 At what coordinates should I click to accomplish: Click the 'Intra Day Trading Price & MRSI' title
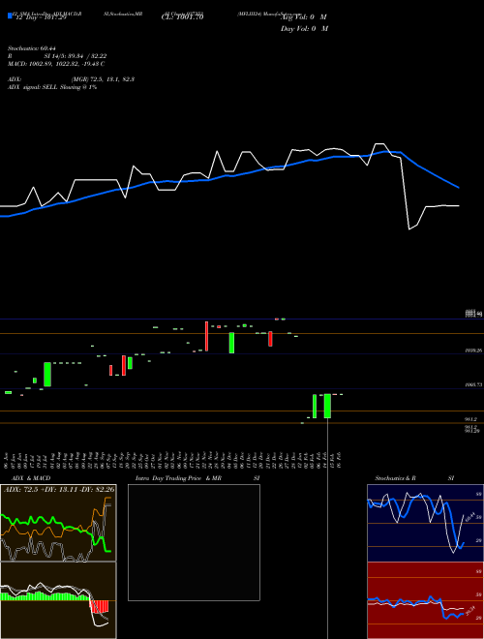(197, 478)
